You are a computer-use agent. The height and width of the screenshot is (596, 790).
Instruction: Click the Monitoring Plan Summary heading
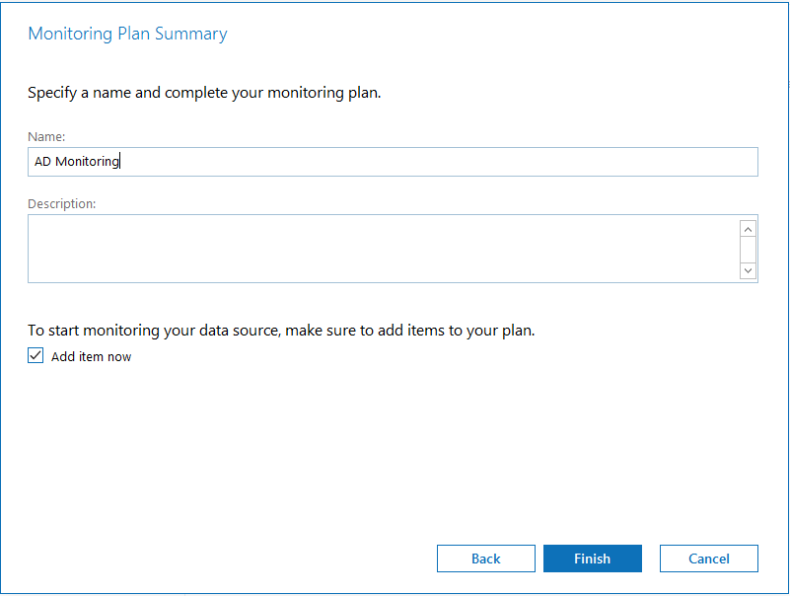tap(127, 34)
